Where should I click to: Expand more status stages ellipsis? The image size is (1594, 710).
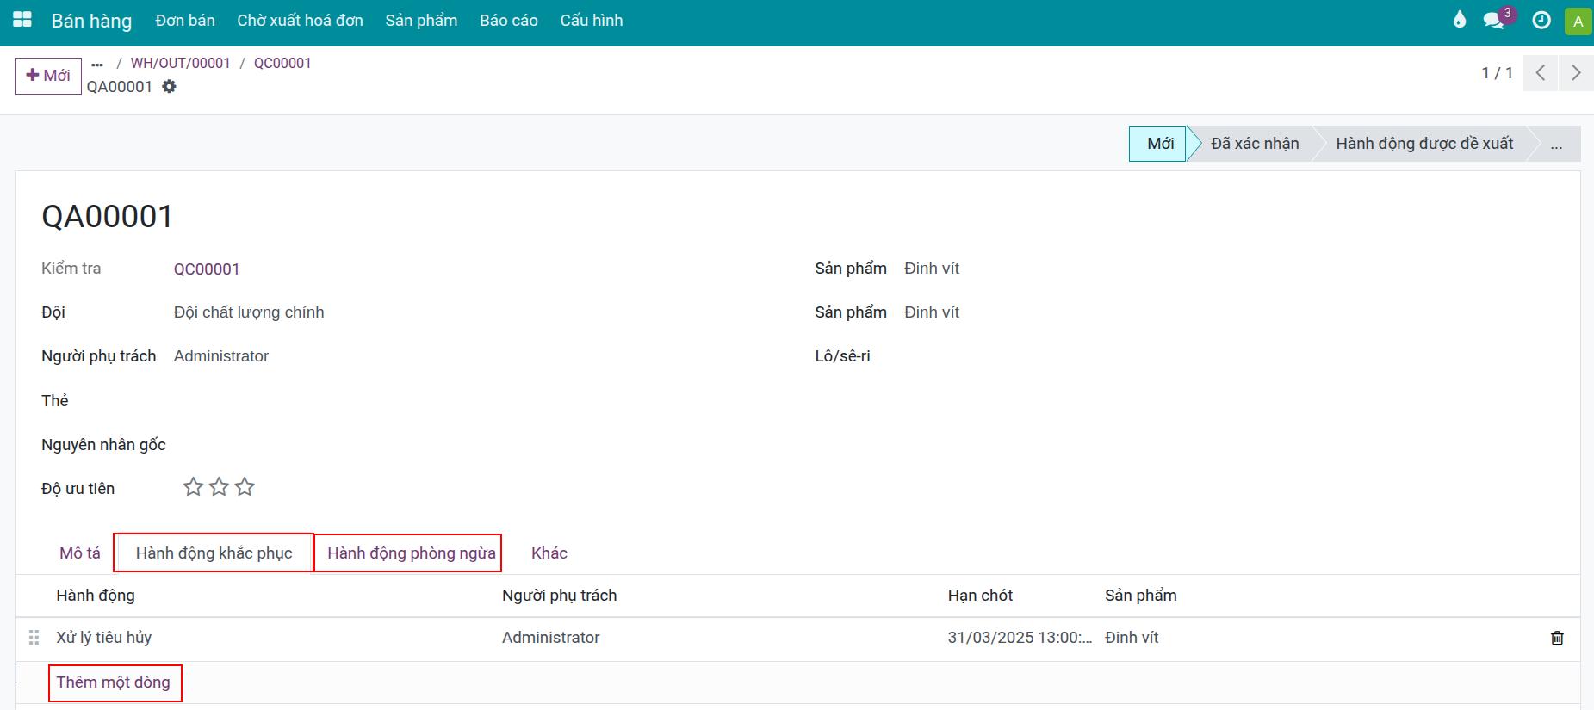pos(1555,144)
